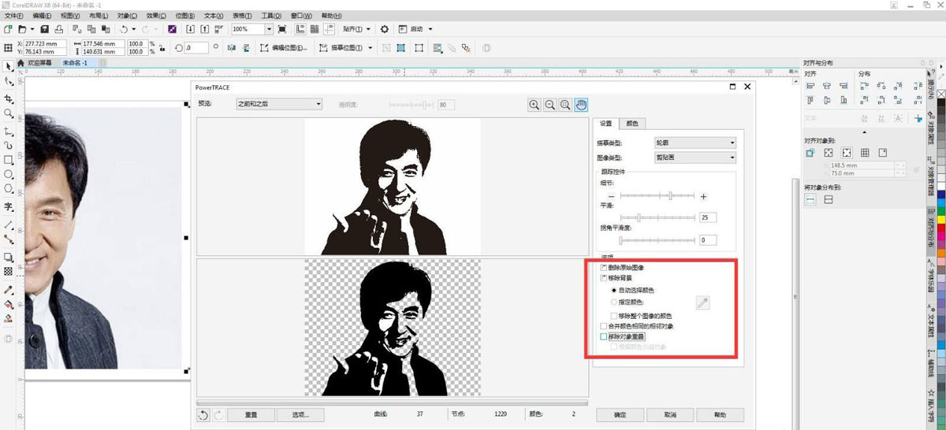946x430 pixels.
Task: Select the Text tool in the toolbox
Action: (9, 206)
